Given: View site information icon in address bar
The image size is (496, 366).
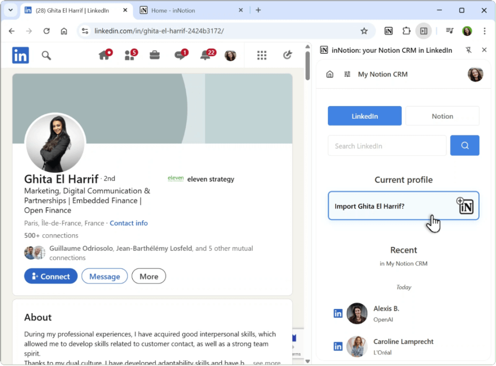Looking at the screenshot, I should tap(85, 31).
